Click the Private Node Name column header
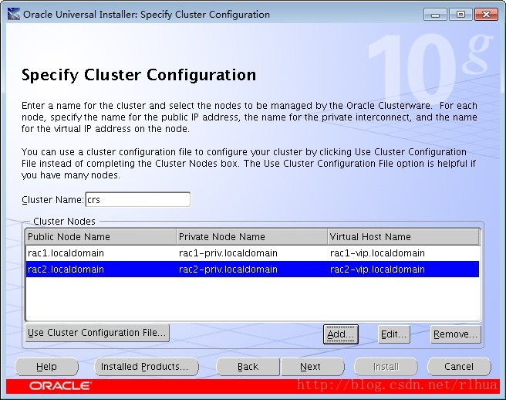This screenshot has height=400, width=506. [252, 237]
